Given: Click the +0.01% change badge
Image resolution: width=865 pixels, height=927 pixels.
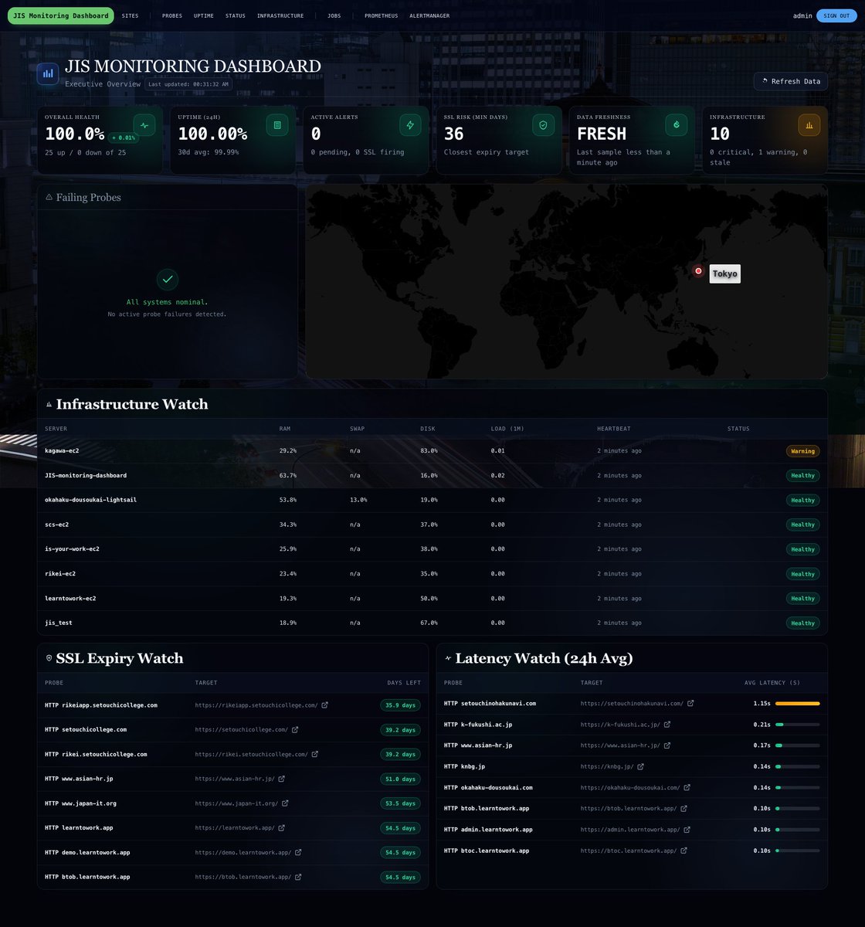Looking at the screenshot, I should 124,138.
